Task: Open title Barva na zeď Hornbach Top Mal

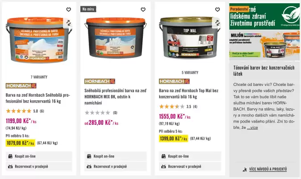Action: 188,94
